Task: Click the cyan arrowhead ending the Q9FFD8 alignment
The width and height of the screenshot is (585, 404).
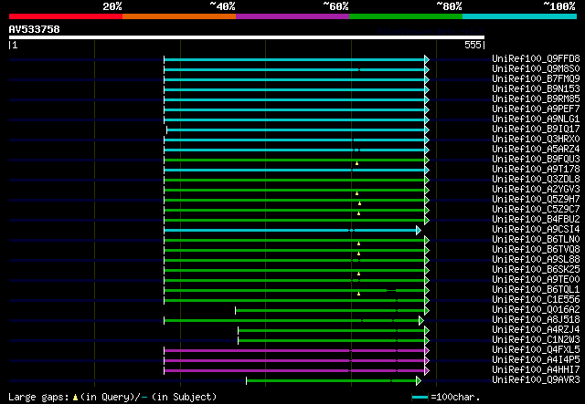Action: pyautogui.click(x=427, y=59)
